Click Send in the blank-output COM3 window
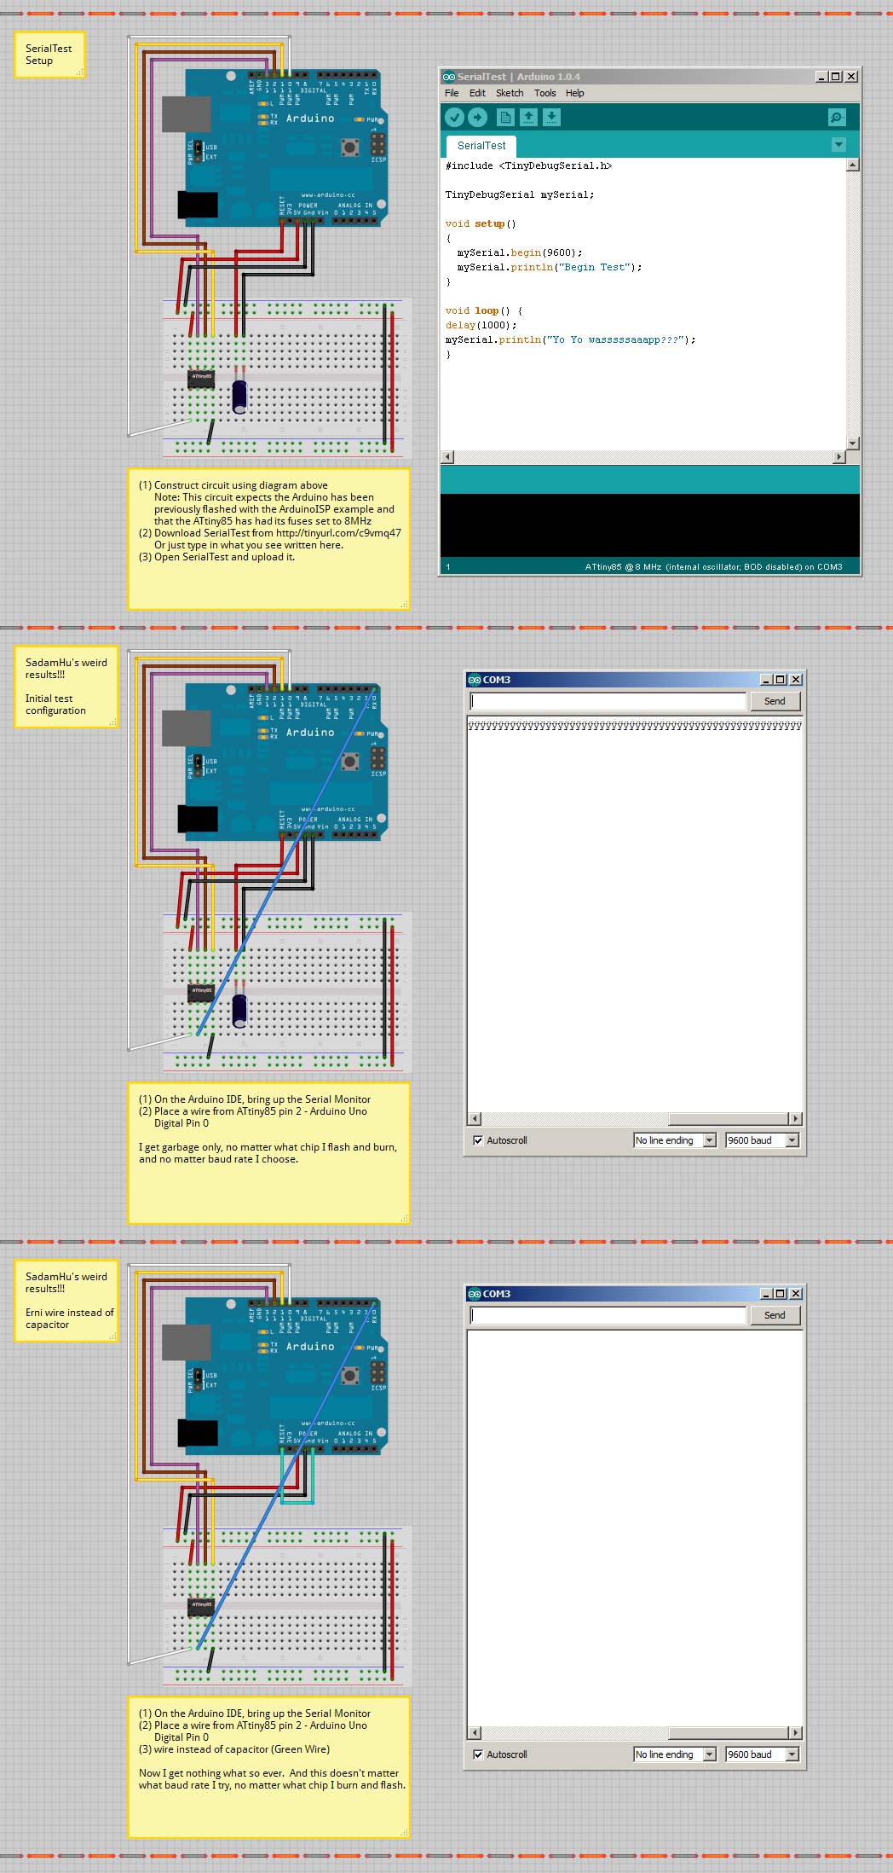 pos(775,1315)
